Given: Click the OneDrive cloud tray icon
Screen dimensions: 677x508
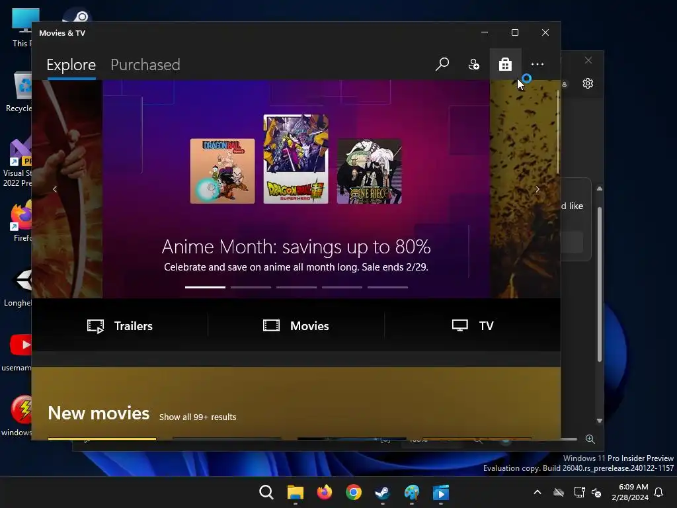Looking at the screenshot, I should pyautogui.click(x=559, y=492).
